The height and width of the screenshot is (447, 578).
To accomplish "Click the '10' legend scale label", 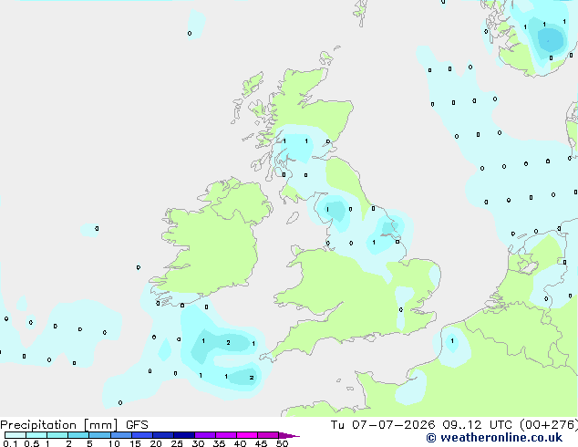I will pos(114,443).
